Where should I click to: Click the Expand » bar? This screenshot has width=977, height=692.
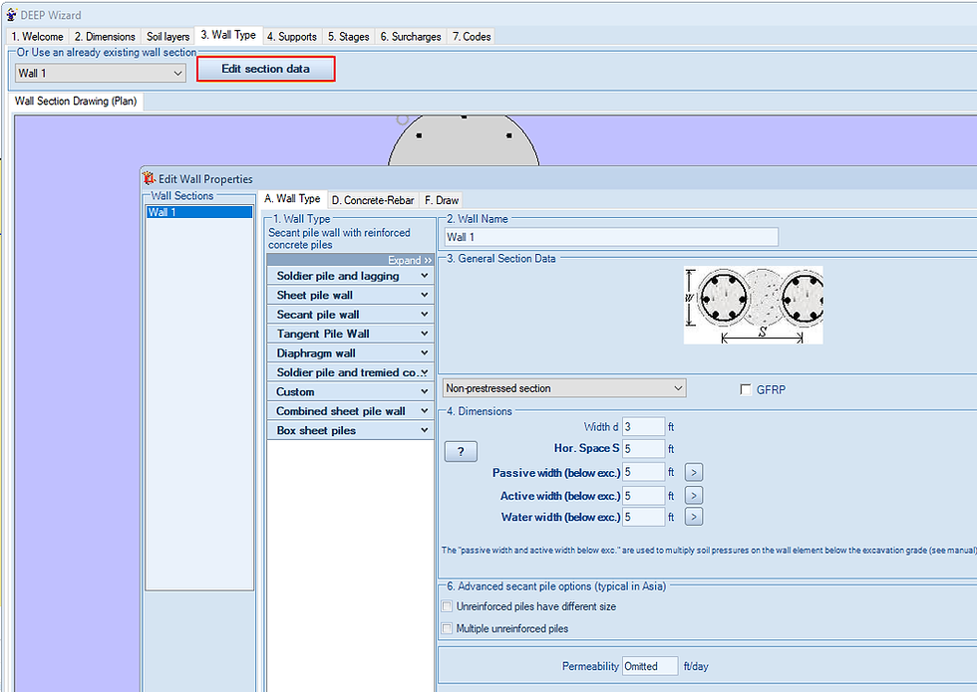click(x=350, y=260)
